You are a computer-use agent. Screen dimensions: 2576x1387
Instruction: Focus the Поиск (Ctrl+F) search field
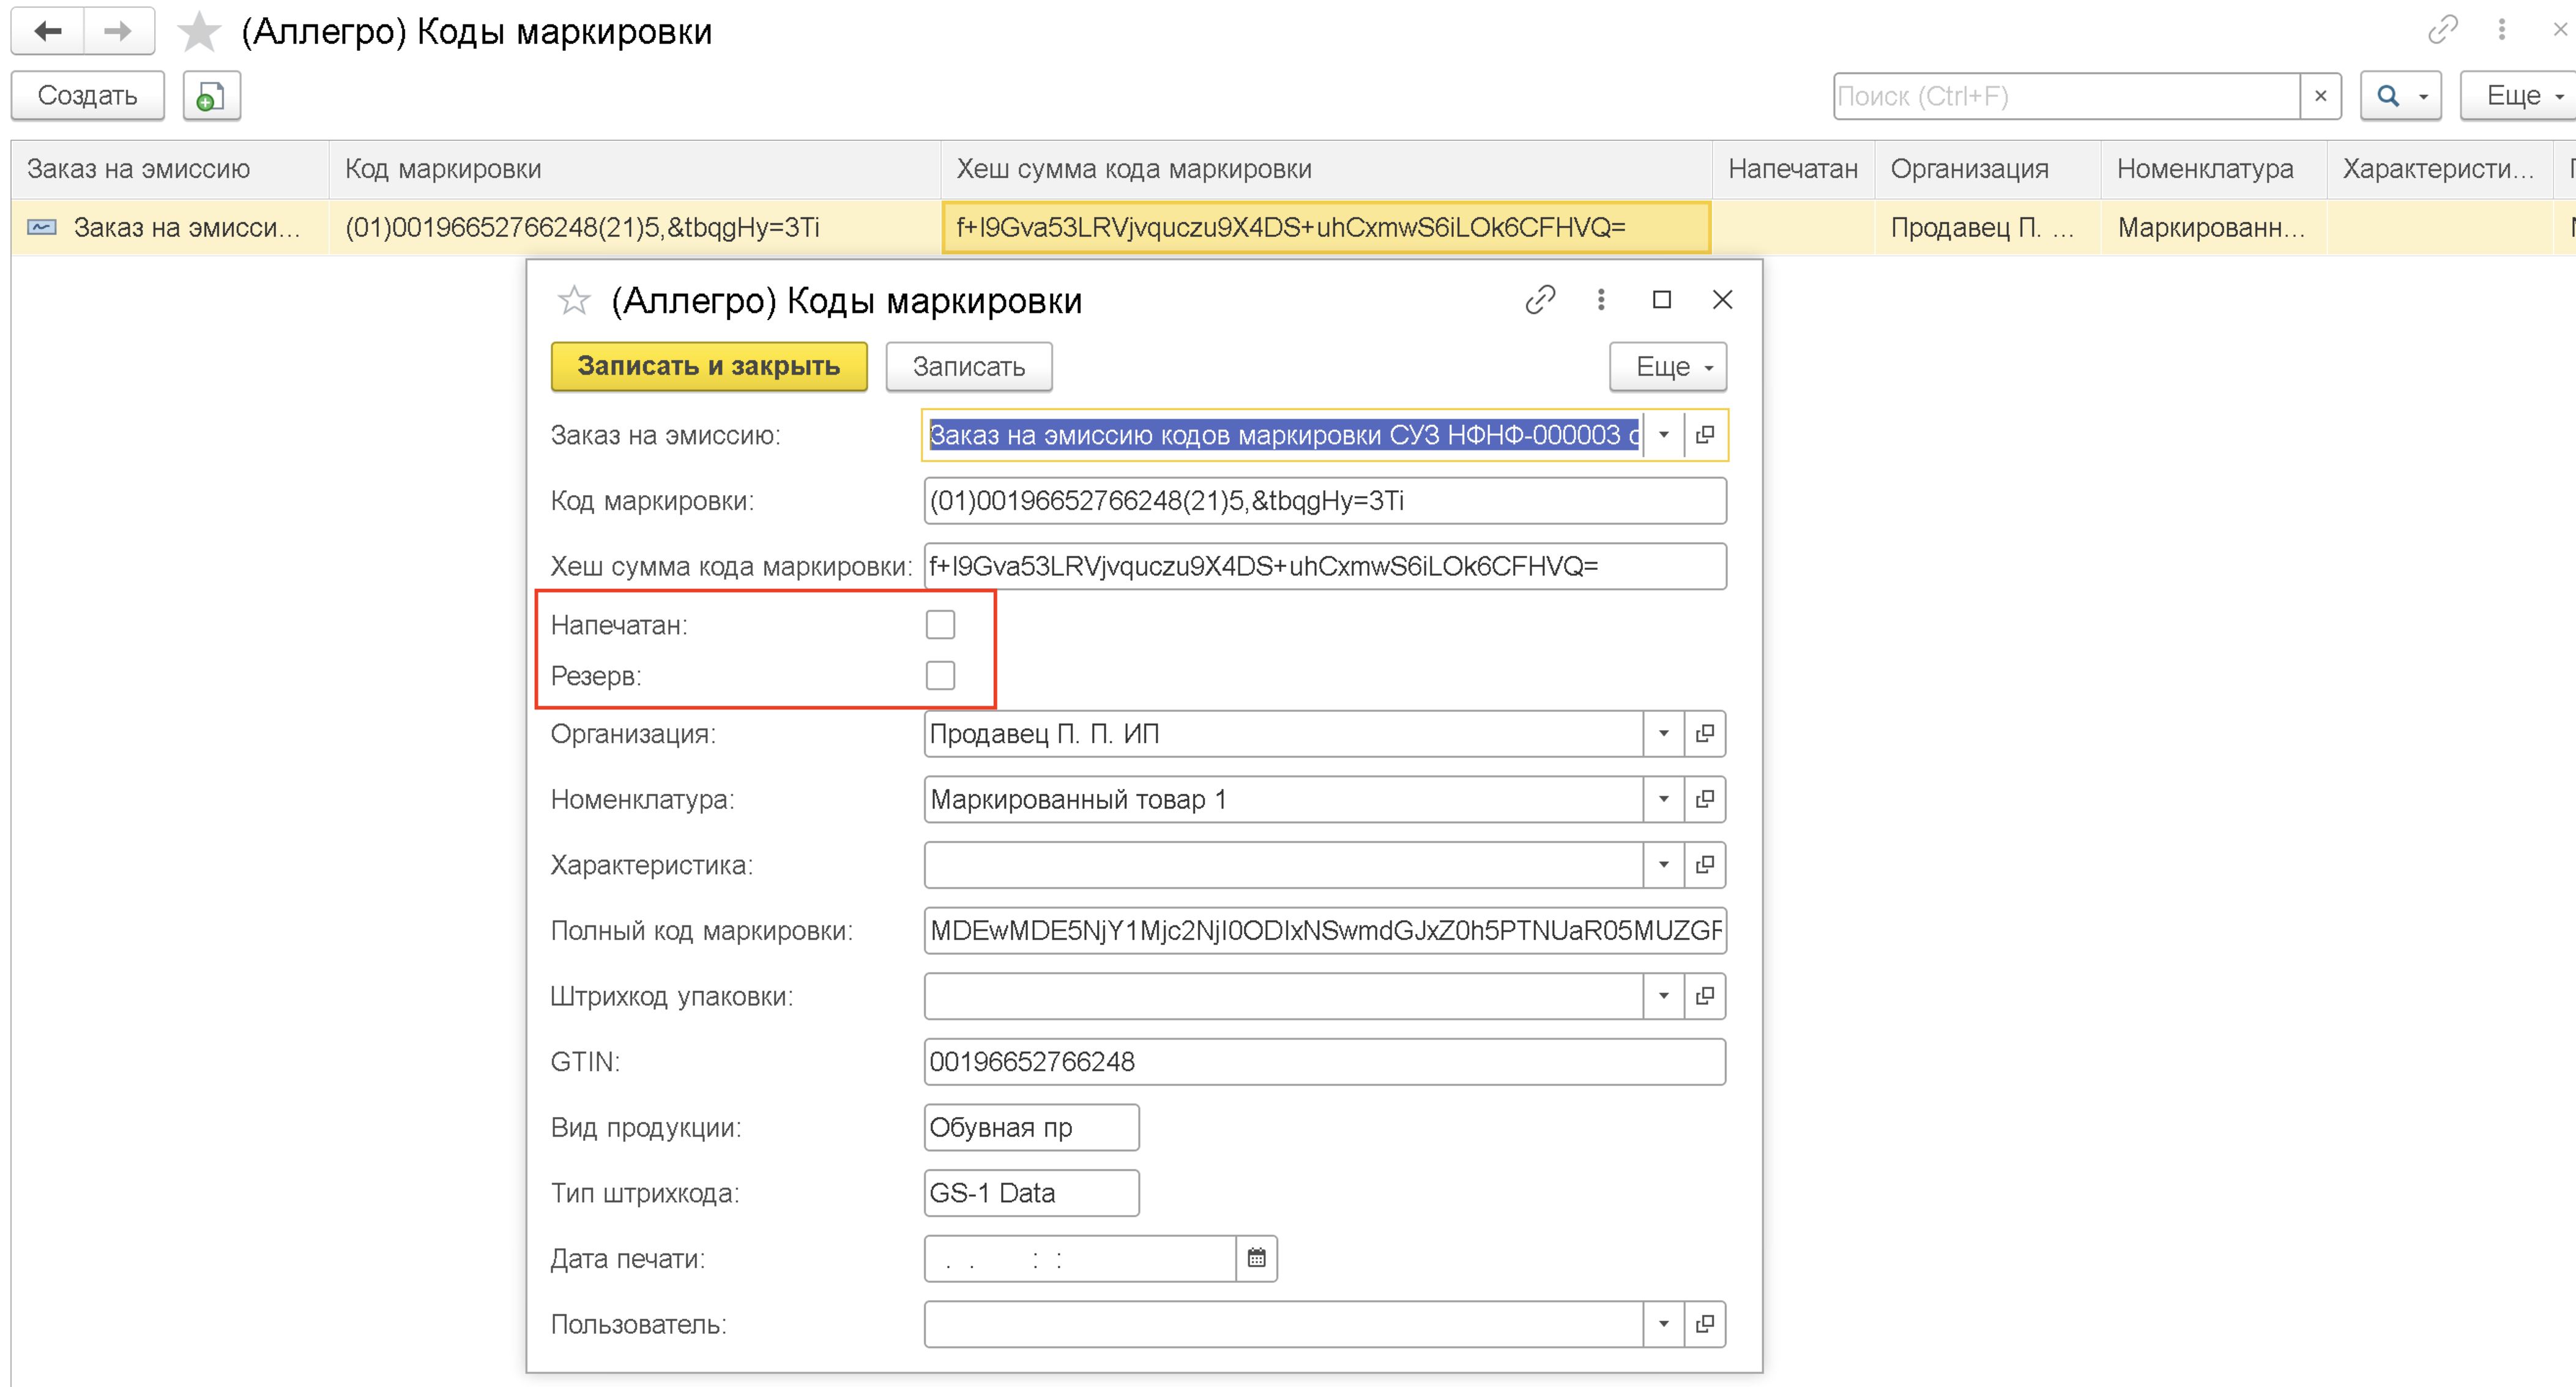coord(2066,96)
